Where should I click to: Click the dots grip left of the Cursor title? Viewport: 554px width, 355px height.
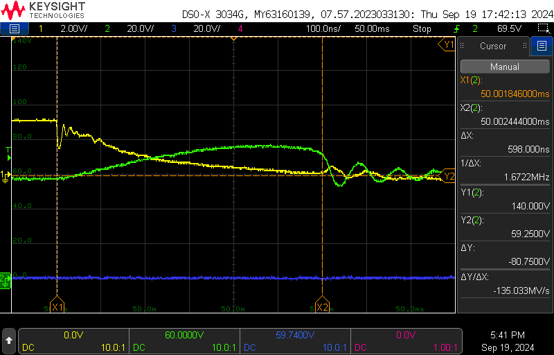pos(462,46)
